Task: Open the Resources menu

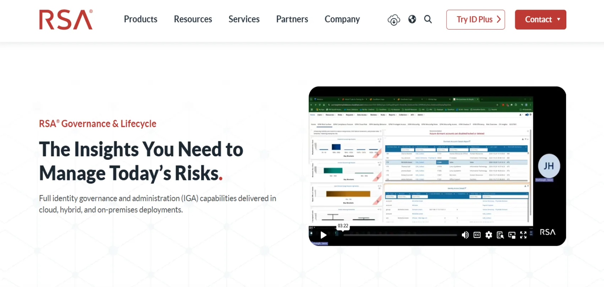Action: coord(193,19)
